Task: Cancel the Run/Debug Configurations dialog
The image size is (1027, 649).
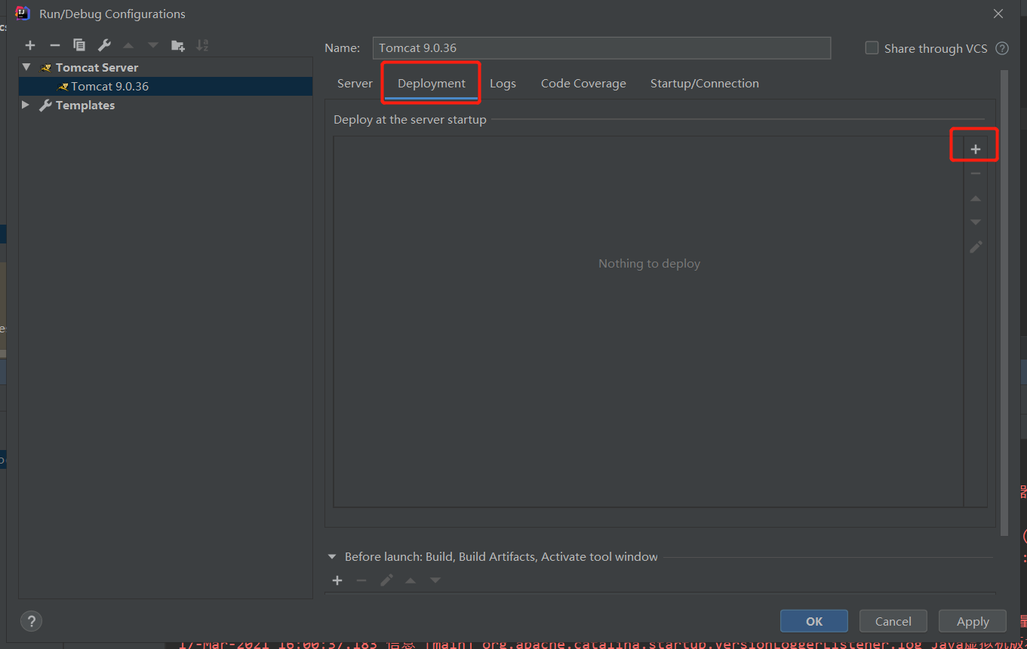Action: [x=893, y=621]
